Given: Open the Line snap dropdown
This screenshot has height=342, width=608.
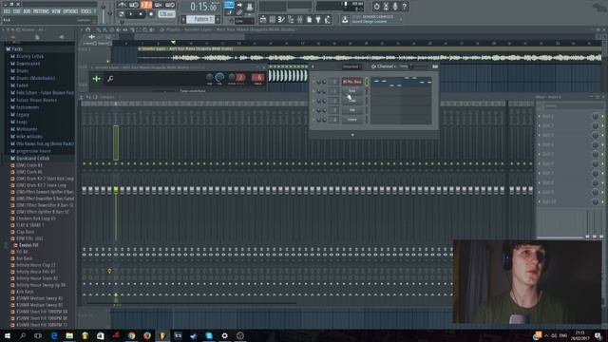Looking at the screenshot, I should click(243, 21).
